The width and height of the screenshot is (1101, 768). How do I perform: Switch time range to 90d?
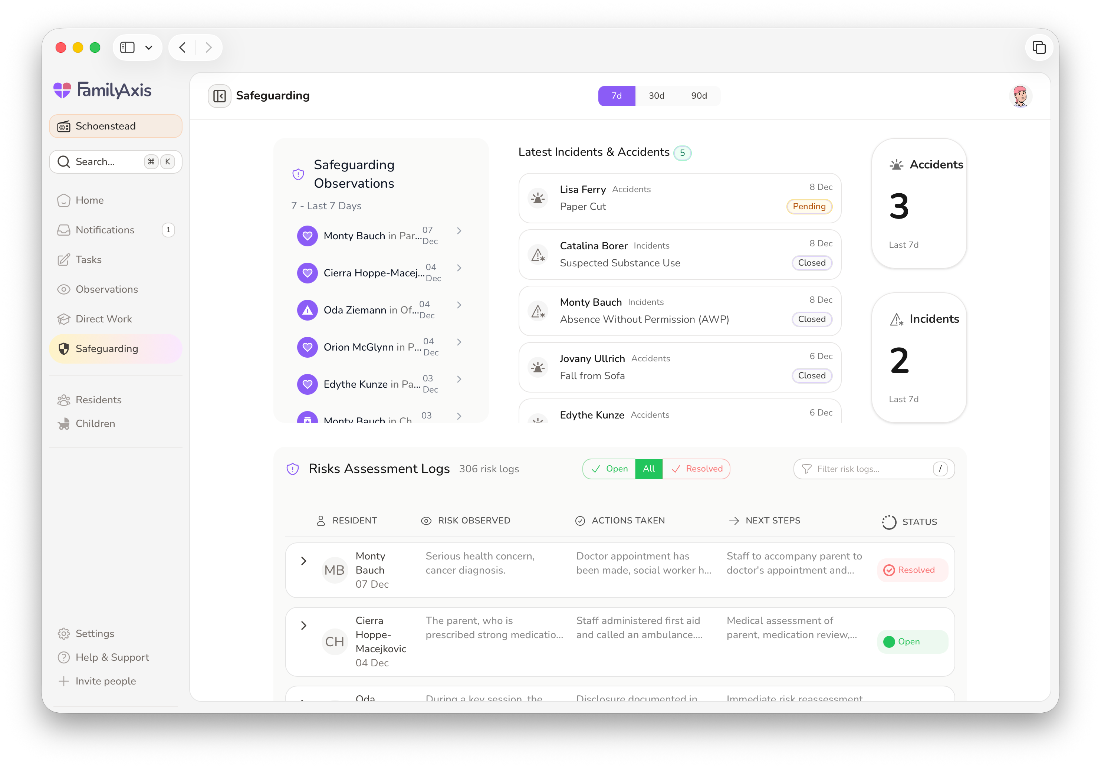(x=699, y=96)
